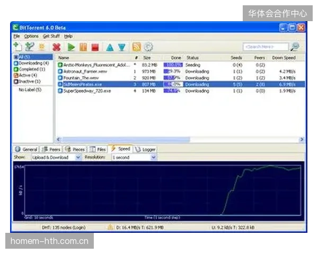Switch to the Logger tab

tap(145, 149)
